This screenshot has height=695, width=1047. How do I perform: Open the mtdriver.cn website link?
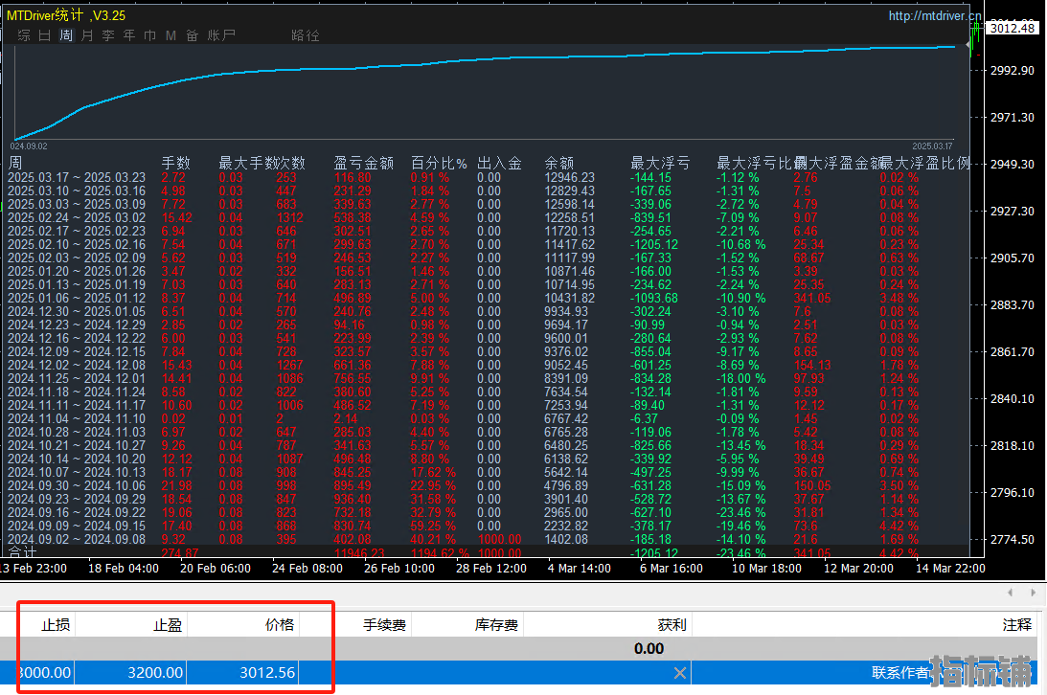[x=934, y=15]
